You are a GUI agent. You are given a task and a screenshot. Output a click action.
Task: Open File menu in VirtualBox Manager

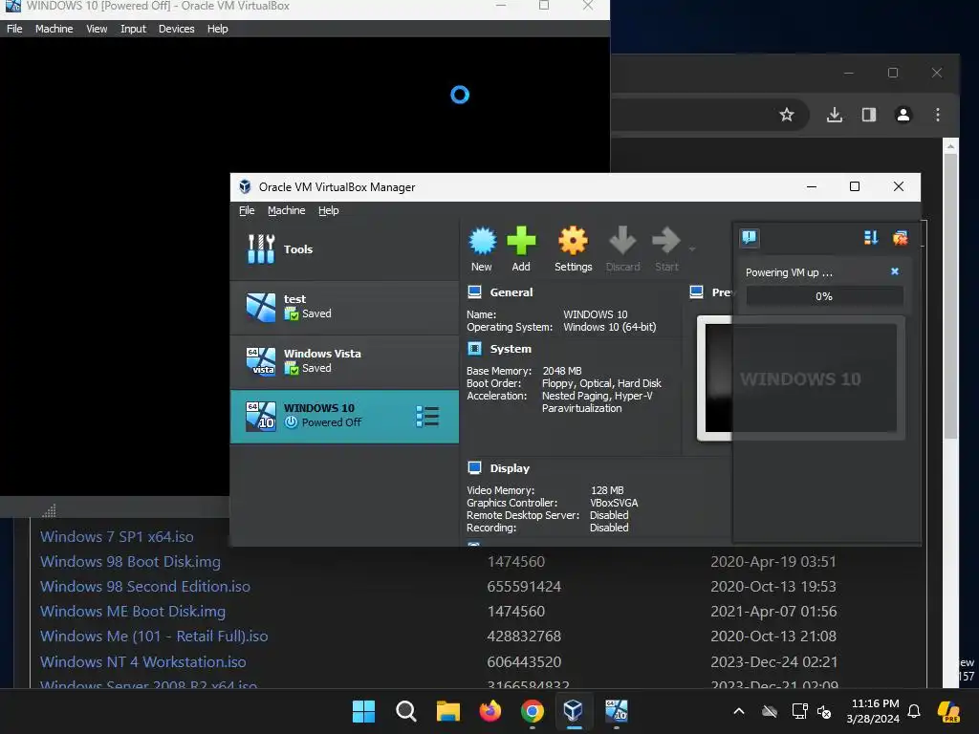(247, 210)
